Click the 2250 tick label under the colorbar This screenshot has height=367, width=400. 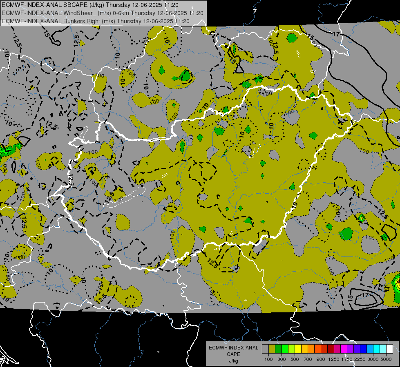360,359
